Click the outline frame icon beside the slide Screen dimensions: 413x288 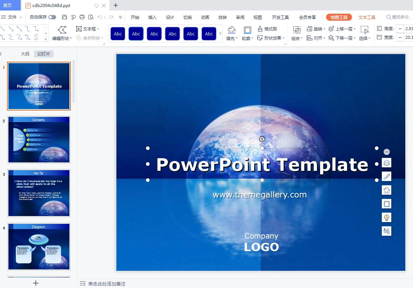point(386,204)
